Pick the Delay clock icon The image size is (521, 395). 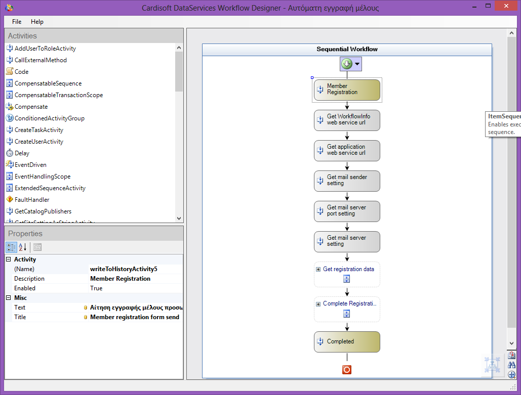click(10, 153)
